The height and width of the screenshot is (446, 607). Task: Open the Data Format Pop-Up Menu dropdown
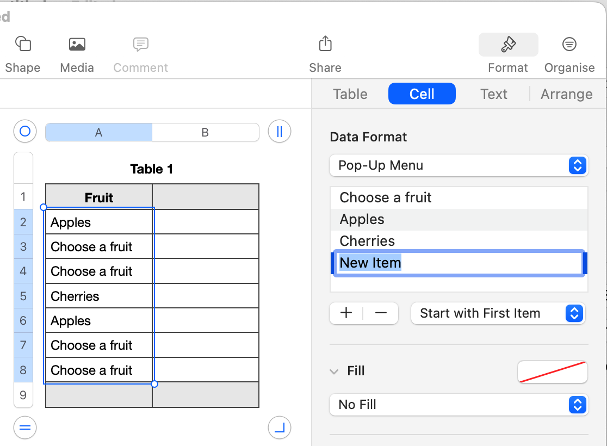[x=459, y=165]
